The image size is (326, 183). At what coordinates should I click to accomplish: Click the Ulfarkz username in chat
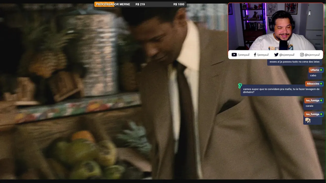[x=315, y=70]
